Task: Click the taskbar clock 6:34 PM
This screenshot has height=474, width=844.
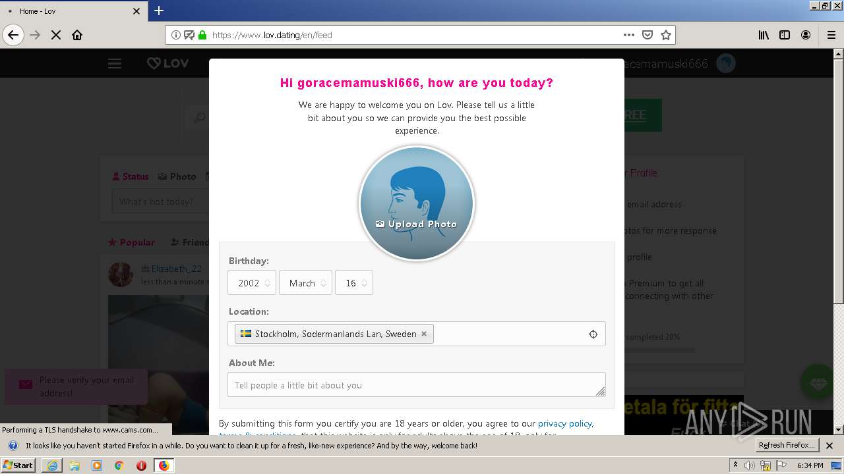Action: (810, 465)
